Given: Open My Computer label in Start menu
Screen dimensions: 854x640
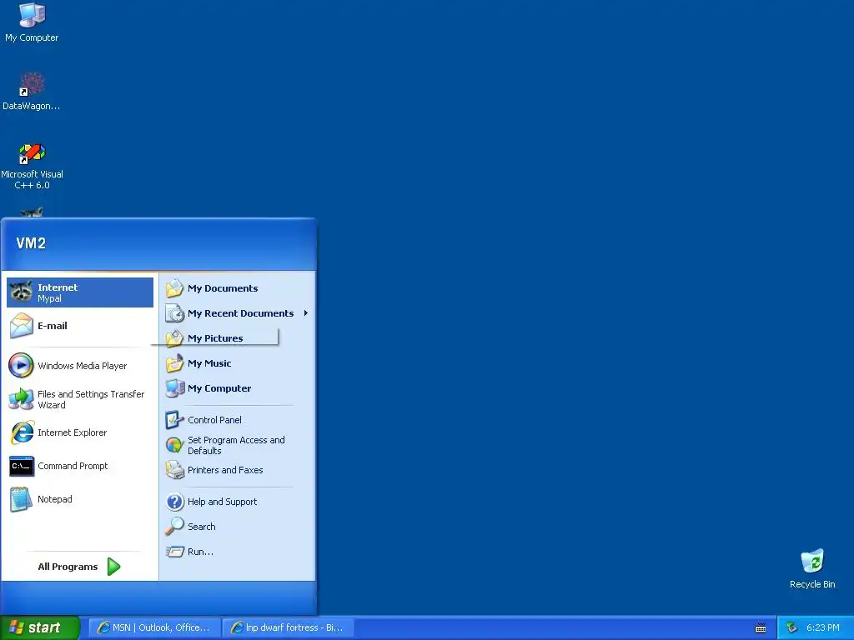Looking at the screenshot, I should coord(219,388).
